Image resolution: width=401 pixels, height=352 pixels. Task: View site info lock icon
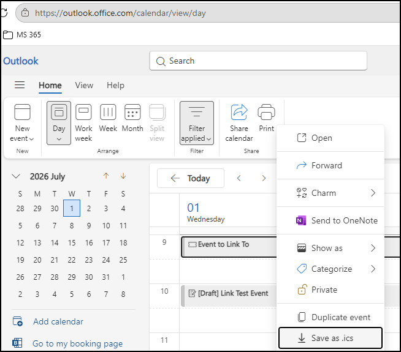point(25,13)
